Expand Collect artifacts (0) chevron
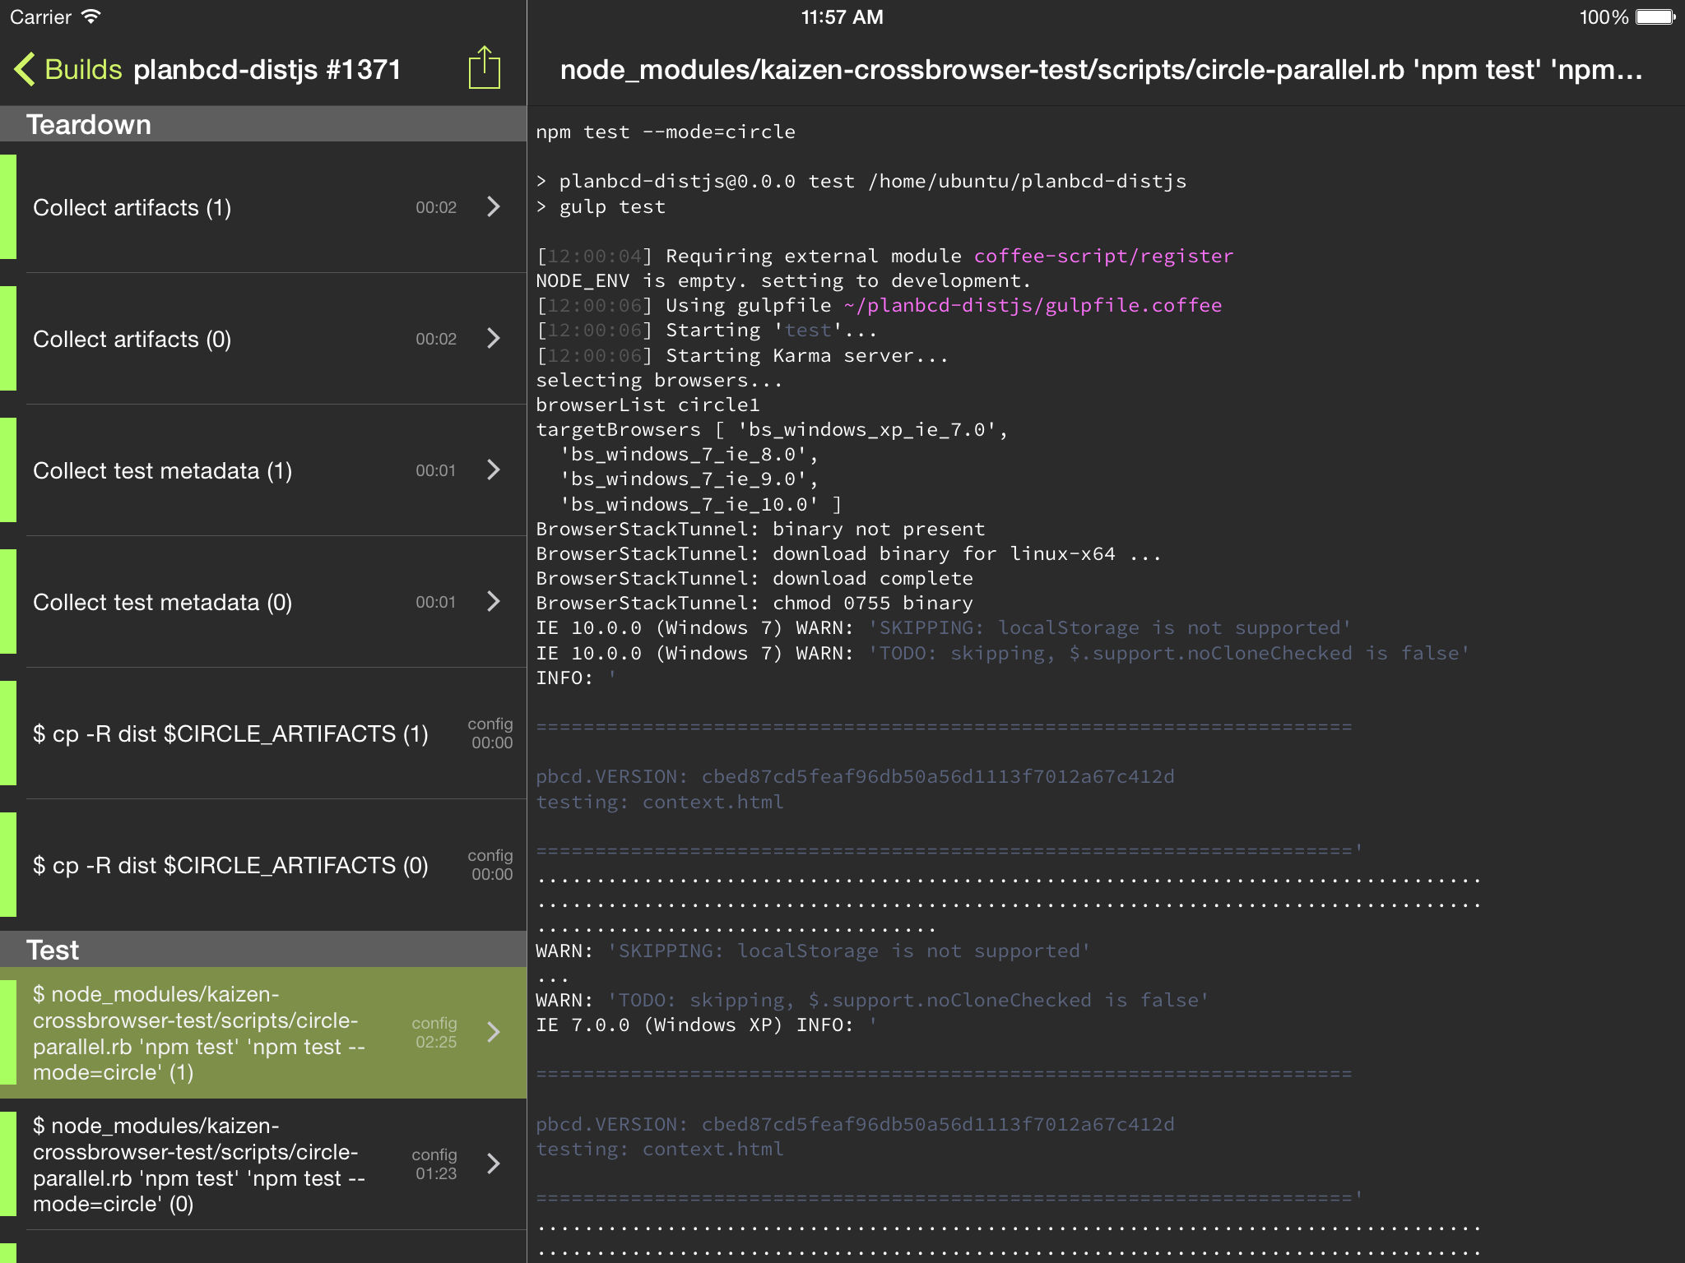Image resolution: width=1685 pixels, height=1263 pixels. pyautogui.click(x=494, y=338)
